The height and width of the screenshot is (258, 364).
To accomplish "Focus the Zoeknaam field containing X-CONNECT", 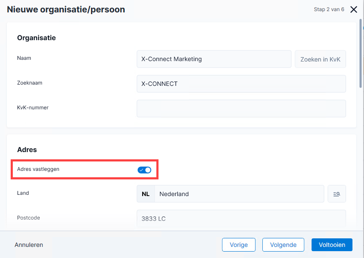I will pyautogui.click(x=241, y=84).
